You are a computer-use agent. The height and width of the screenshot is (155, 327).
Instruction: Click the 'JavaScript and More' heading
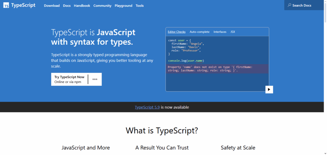pyautogui.click(x=86, y=148)
